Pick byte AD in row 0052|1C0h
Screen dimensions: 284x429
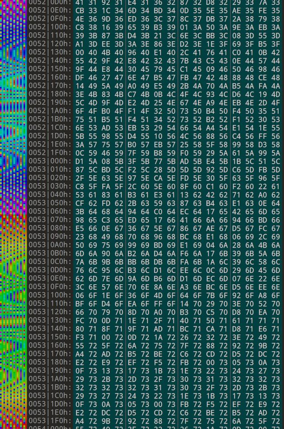106,128
